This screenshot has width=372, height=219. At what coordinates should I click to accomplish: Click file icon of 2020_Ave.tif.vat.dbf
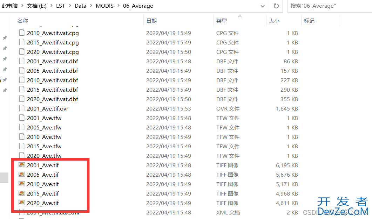(x=22, y=99)
